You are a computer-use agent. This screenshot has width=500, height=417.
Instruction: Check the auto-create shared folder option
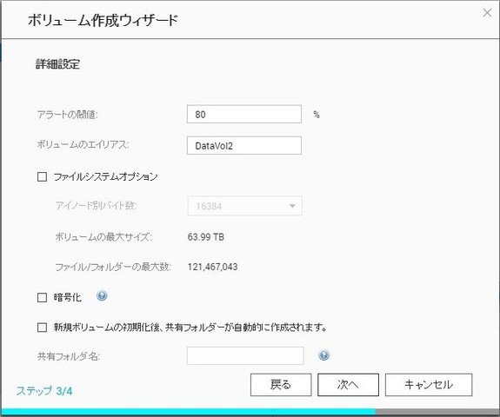click(x=42, y=328)
